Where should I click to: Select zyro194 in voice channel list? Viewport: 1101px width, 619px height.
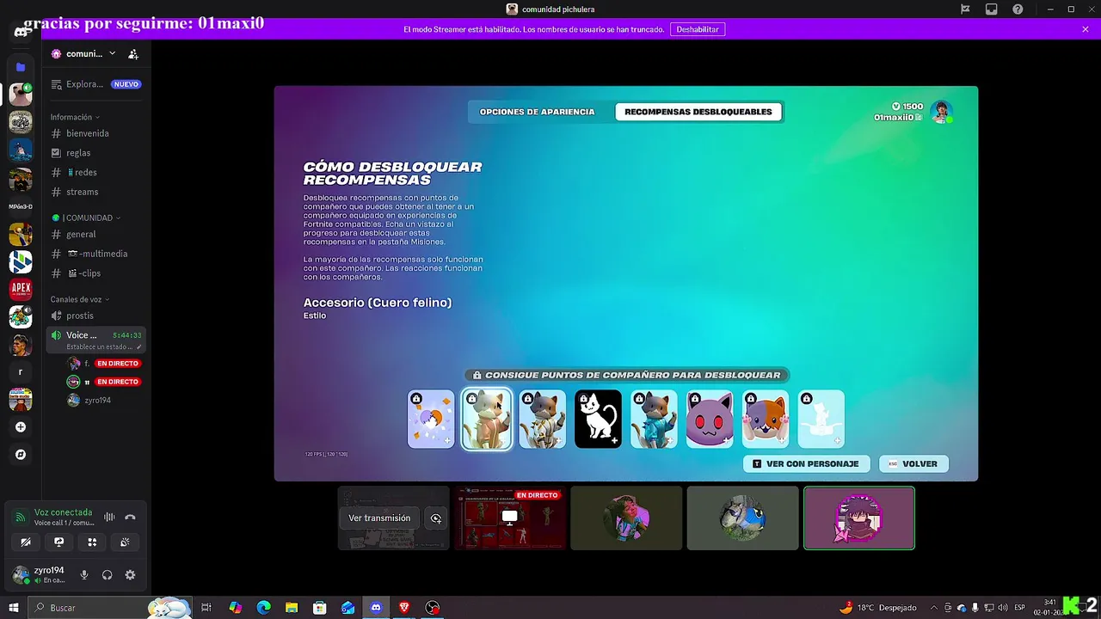[x=97, y=400]
